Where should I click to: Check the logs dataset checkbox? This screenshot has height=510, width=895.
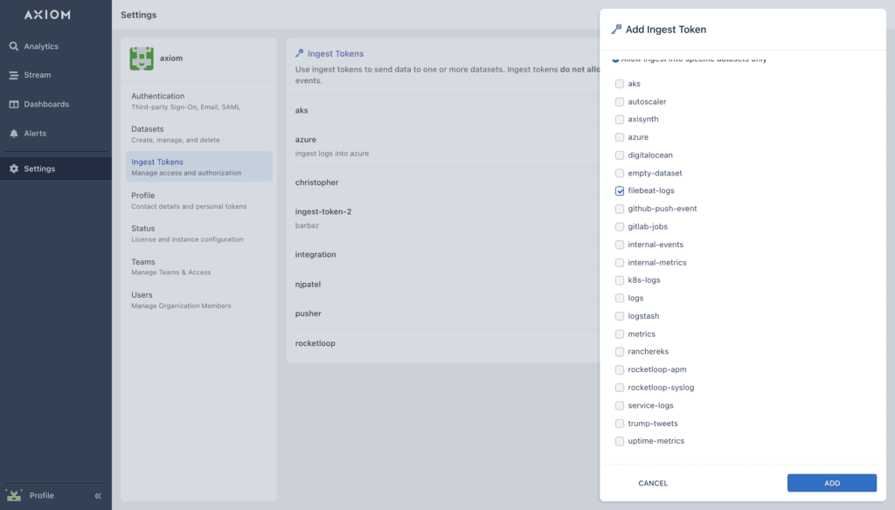click(x=620, y=299)
